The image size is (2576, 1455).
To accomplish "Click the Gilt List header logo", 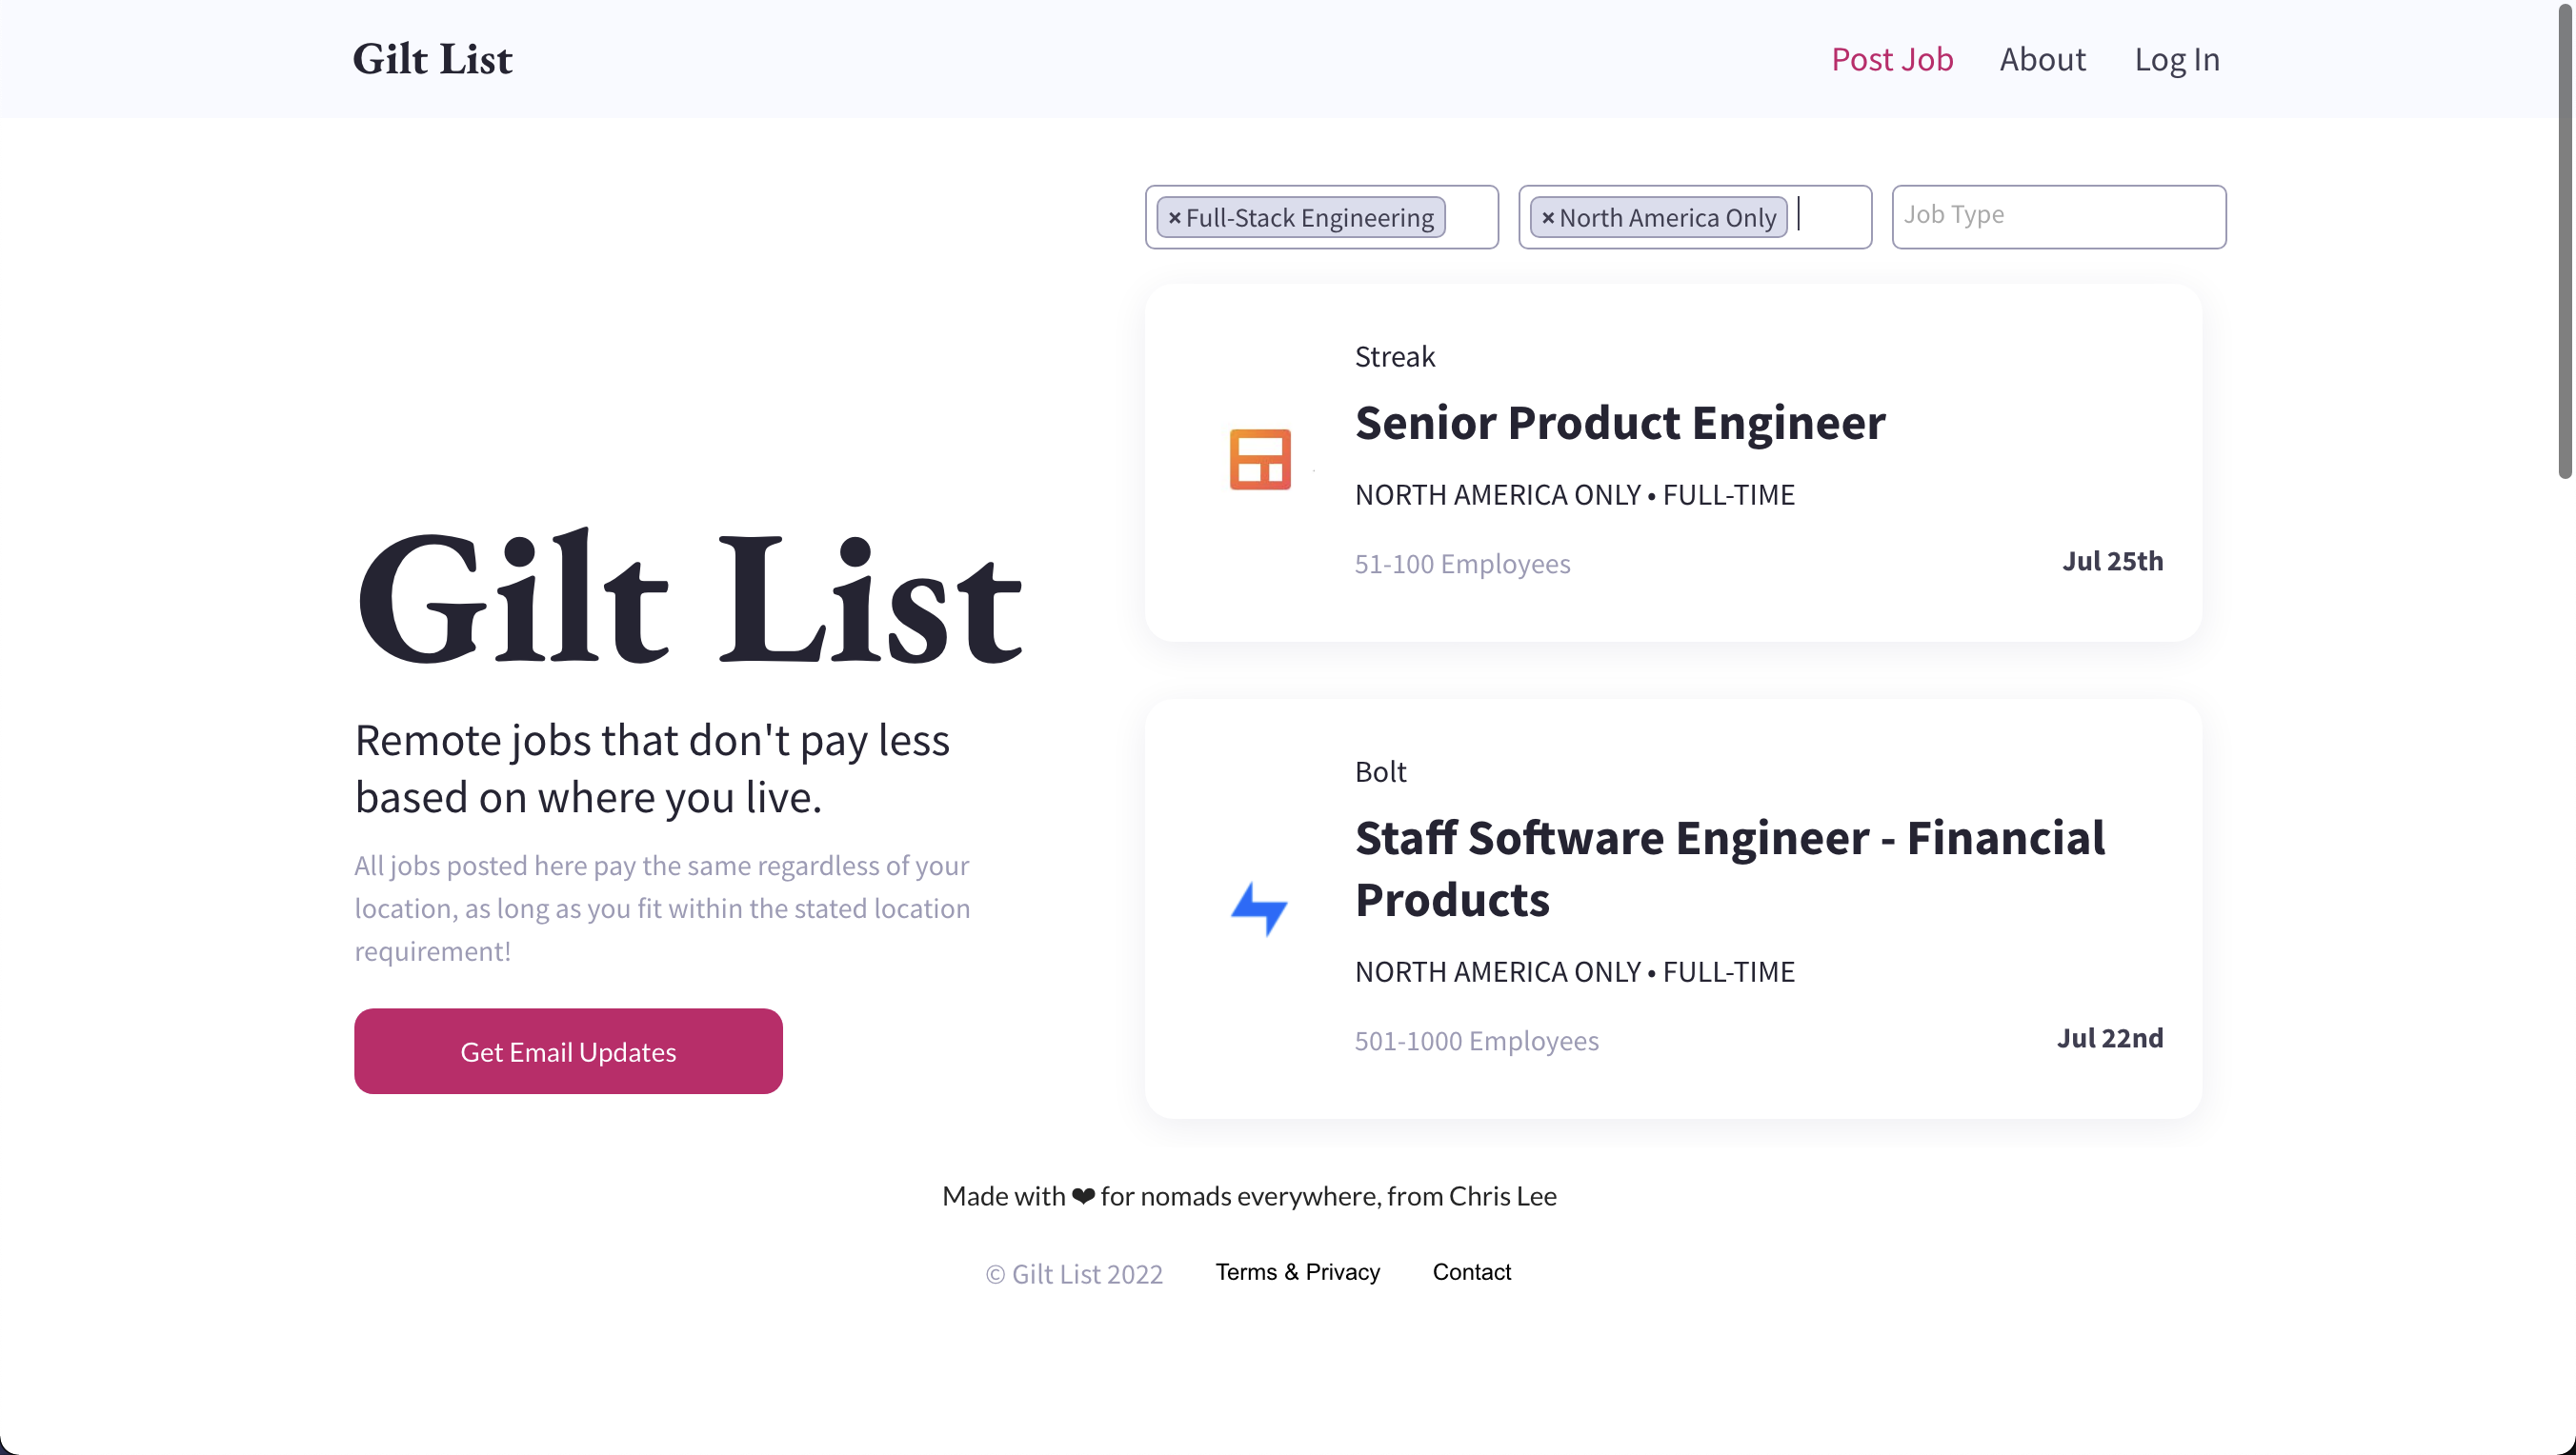I will coord(432,59).
